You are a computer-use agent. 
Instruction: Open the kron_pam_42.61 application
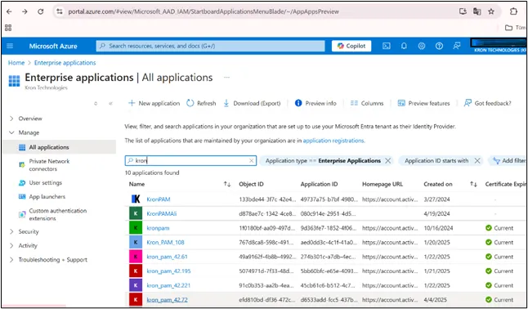click(x=167, y=257)
